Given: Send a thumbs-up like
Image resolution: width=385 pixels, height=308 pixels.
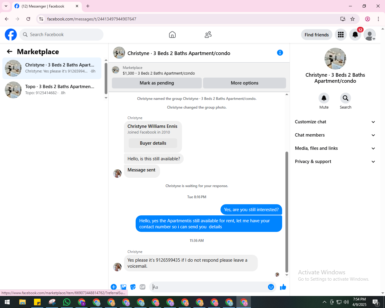Looking at the screenshot, I should coord(283,287).
